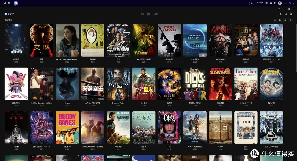Switch to the 首页 tab
This screenshot has width=297, height=161.
pyautogui.click(x=142, y=14)
